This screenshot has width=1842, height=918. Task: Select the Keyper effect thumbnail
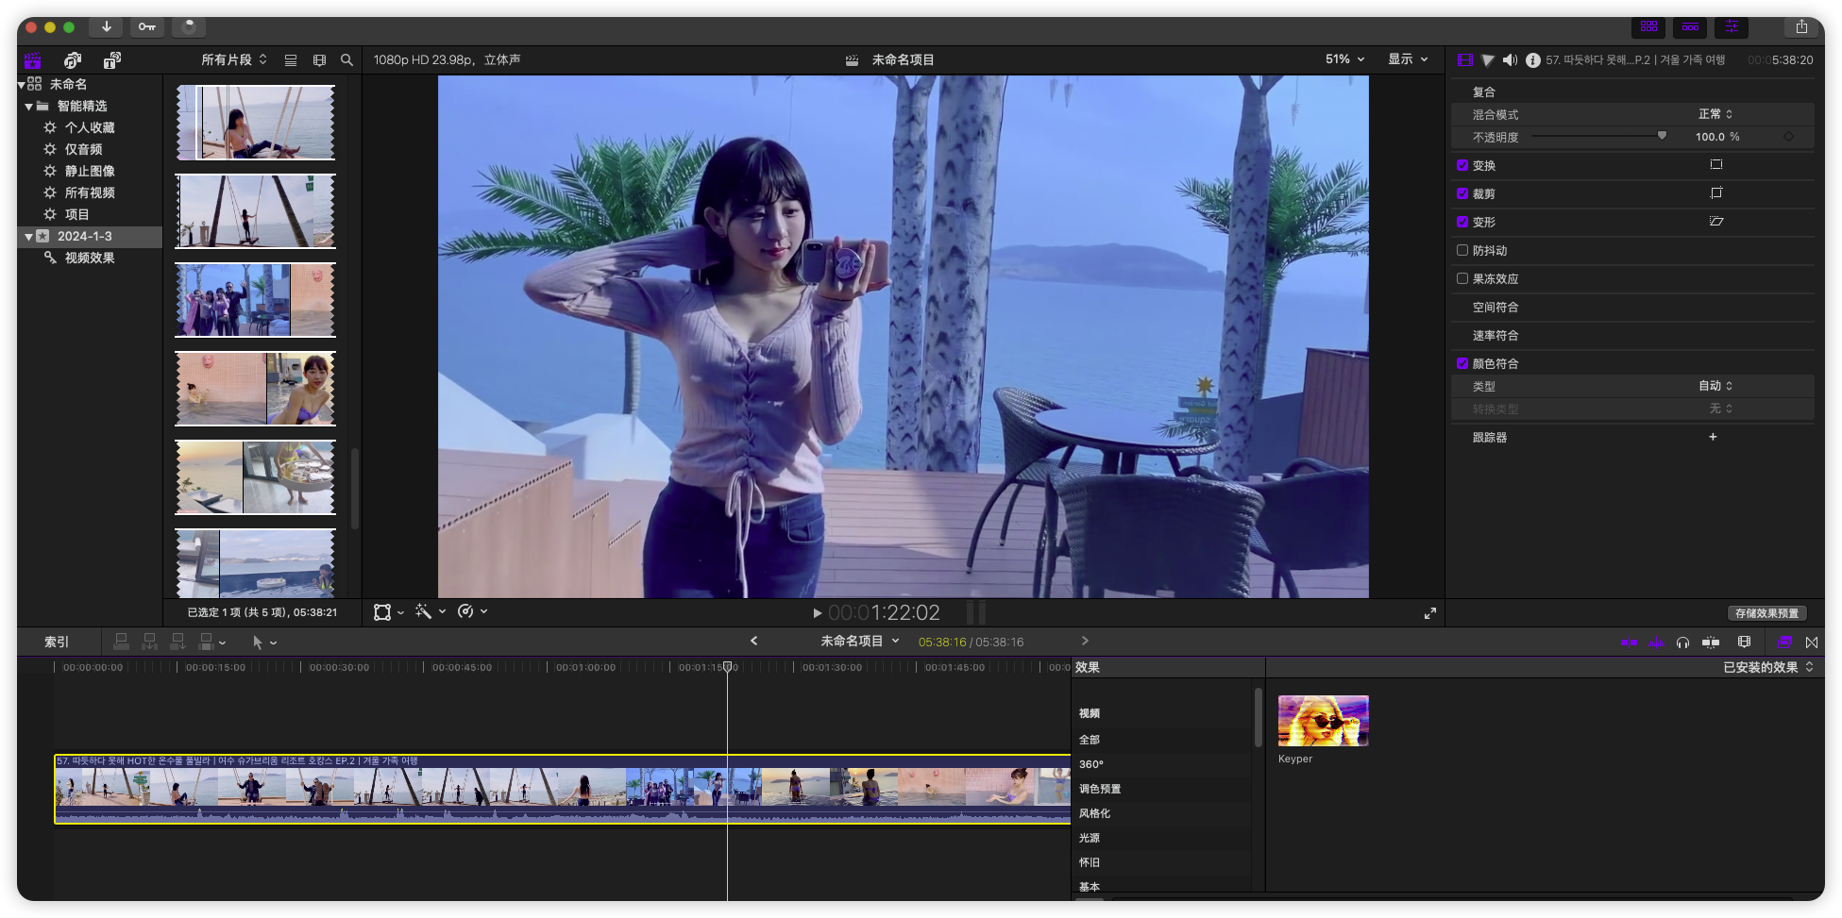tap(1323, 721)
